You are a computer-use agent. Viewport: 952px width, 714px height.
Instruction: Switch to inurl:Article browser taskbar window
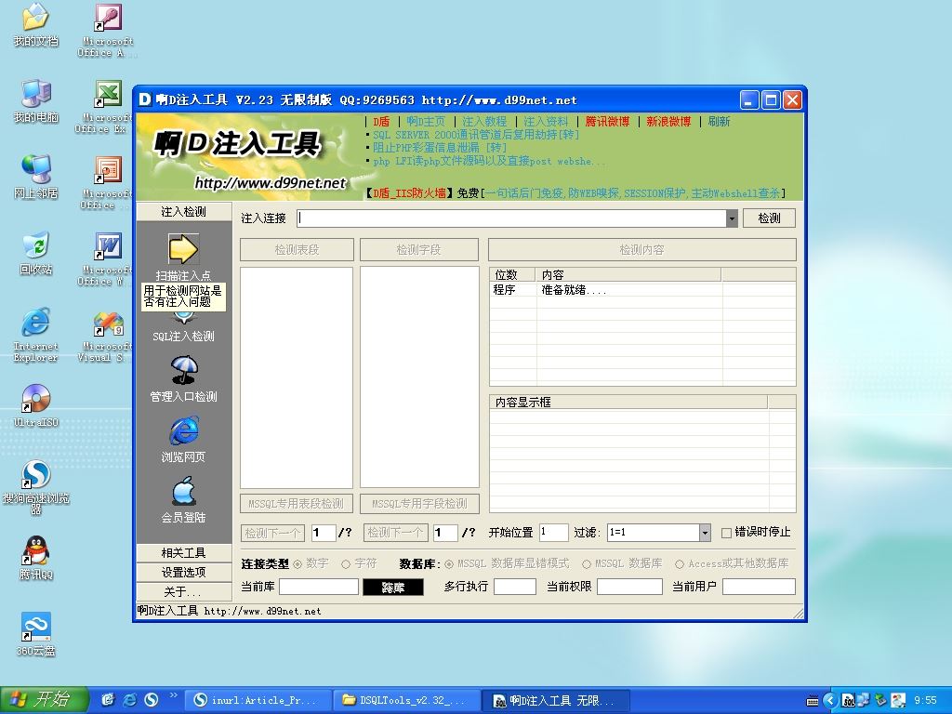[x=258, y=700]
